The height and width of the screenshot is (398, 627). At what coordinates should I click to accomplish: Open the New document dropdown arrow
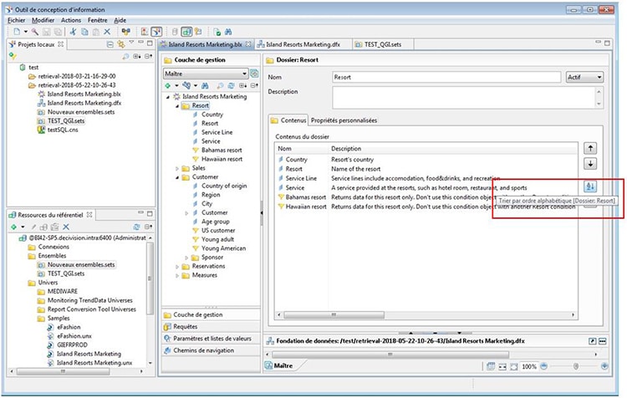26,32
